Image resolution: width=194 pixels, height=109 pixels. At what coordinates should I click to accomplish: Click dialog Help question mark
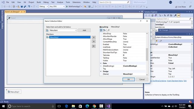(x=141, y=21)
